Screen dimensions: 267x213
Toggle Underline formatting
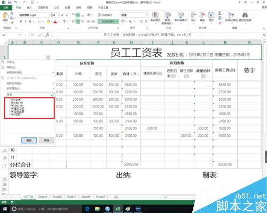point(30,21)
